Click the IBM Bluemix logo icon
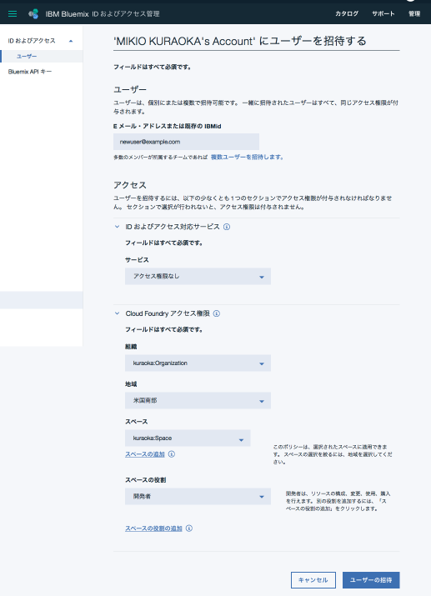The height and width of the screenshot is (596, 431). tap(33, 13)
